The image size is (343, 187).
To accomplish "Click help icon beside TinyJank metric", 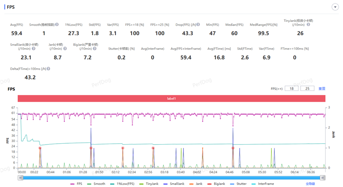I will pyautogui.click(x=308, y=25).
